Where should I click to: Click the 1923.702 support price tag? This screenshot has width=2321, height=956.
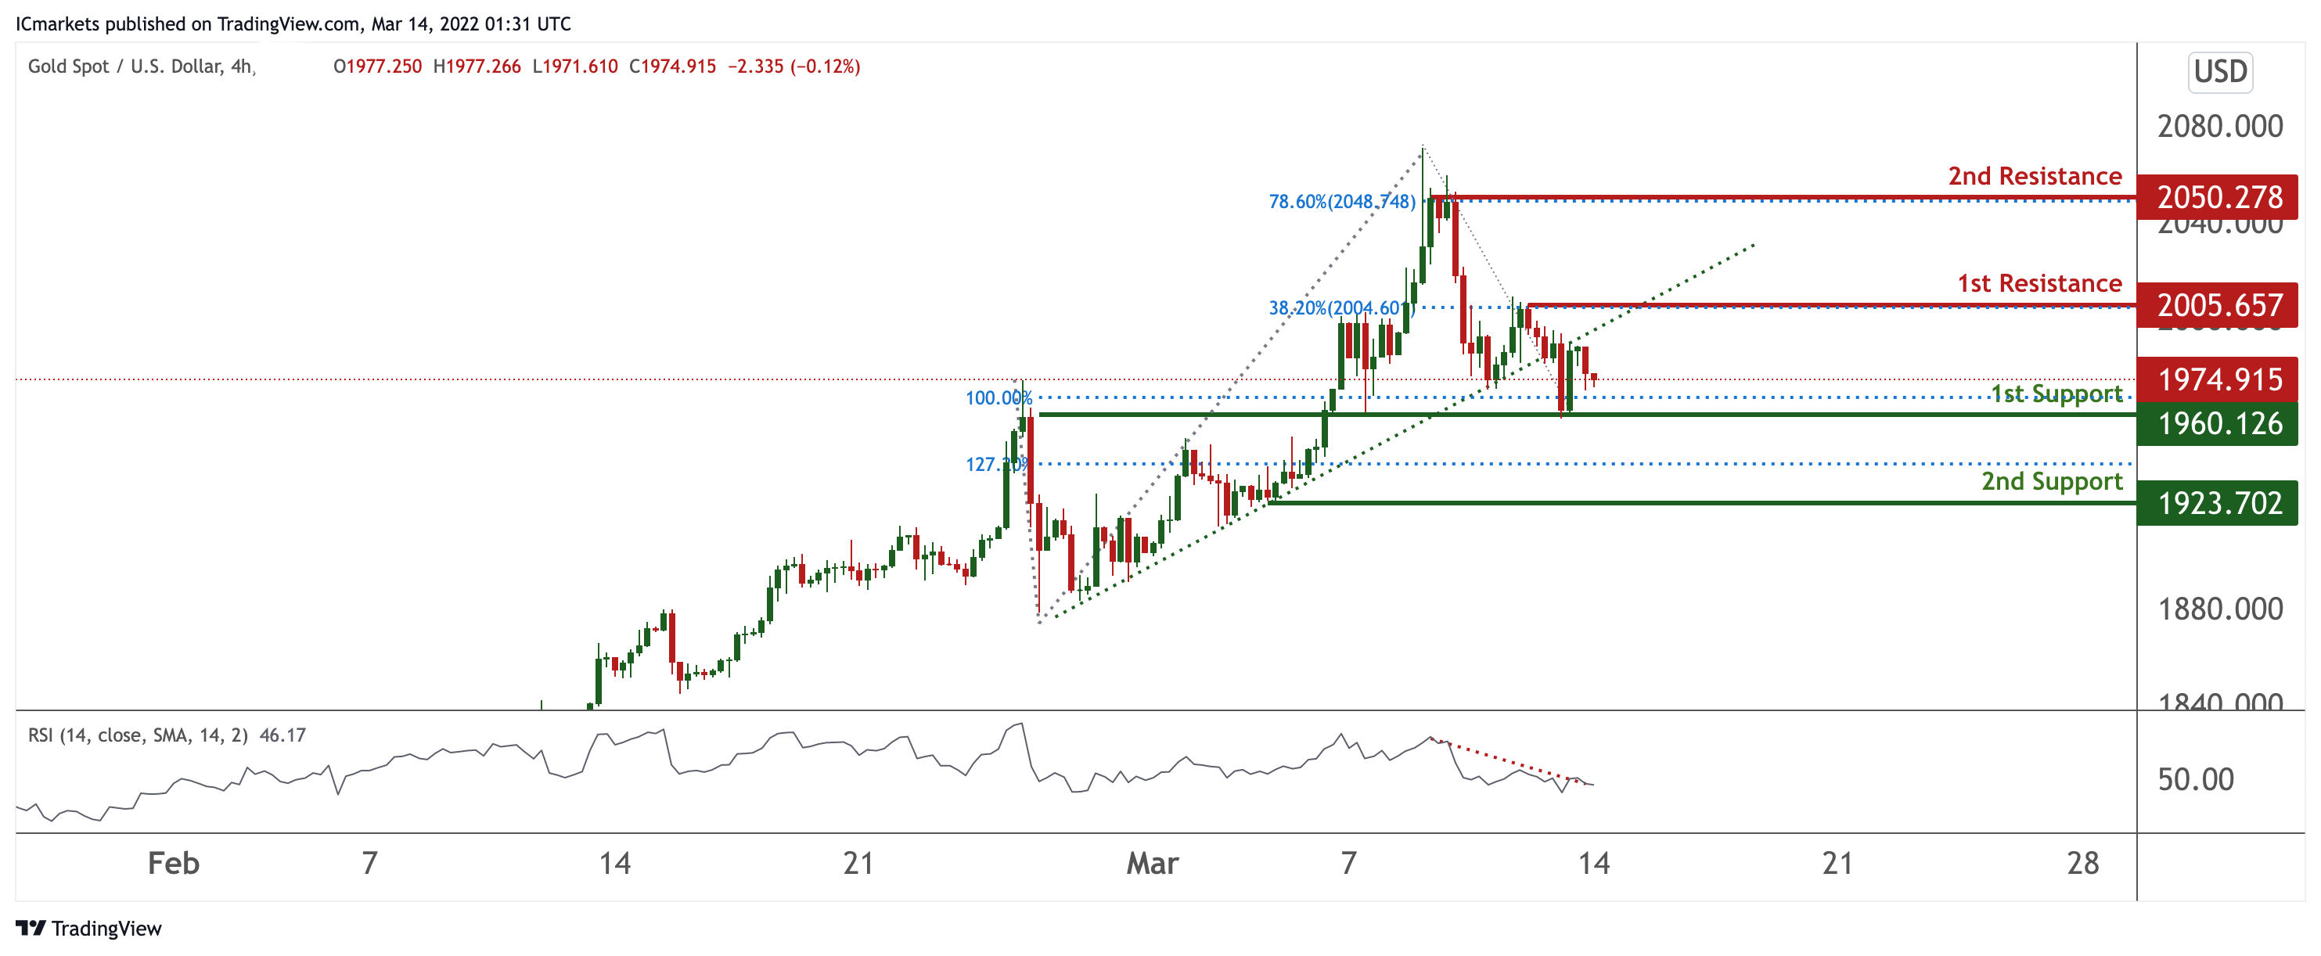coord(2218,503)
